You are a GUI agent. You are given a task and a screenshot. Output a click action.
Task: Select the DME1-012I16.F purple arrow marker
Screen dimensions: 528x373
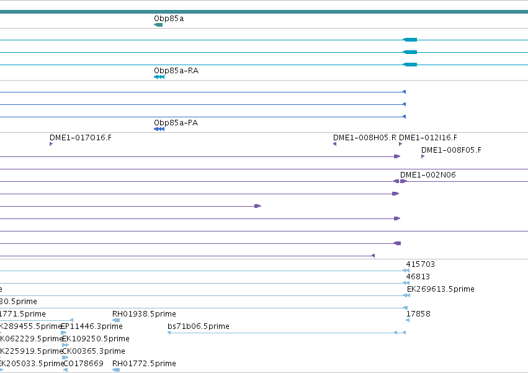tap(400, 144)
